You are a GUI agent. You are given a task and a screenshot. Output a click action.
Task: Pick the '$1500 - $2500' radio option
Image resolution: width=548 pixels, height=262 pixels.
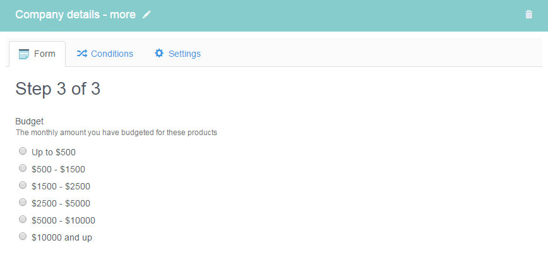[23, 185]
